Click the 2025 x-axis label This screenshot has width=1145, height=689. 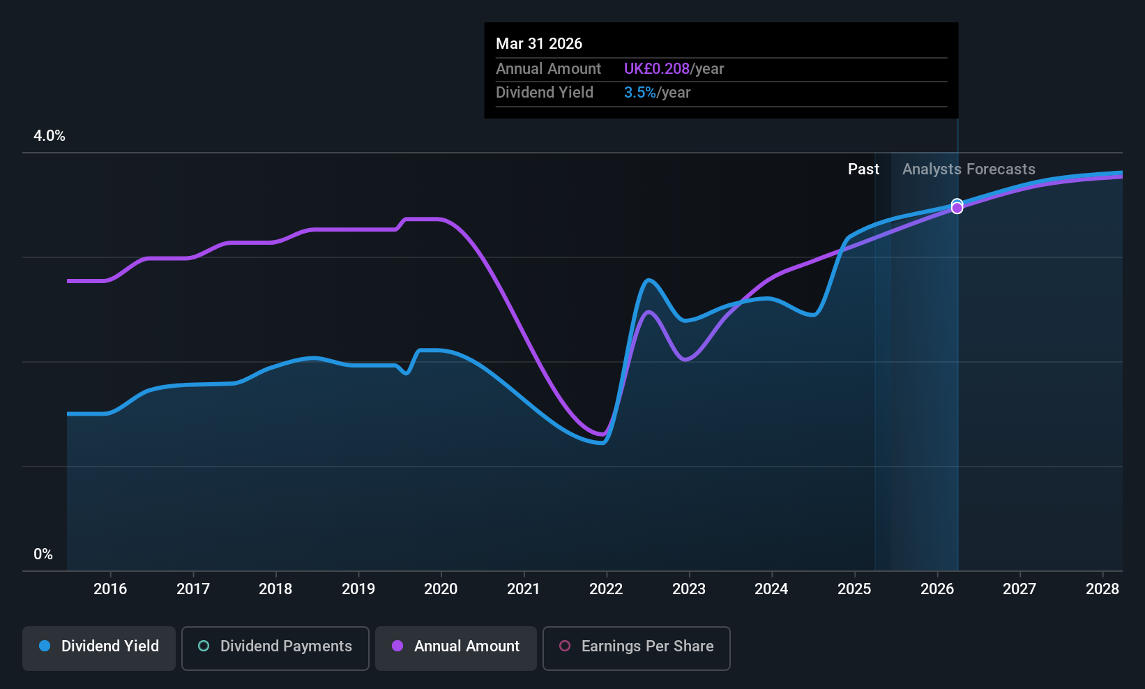[854, 589]
